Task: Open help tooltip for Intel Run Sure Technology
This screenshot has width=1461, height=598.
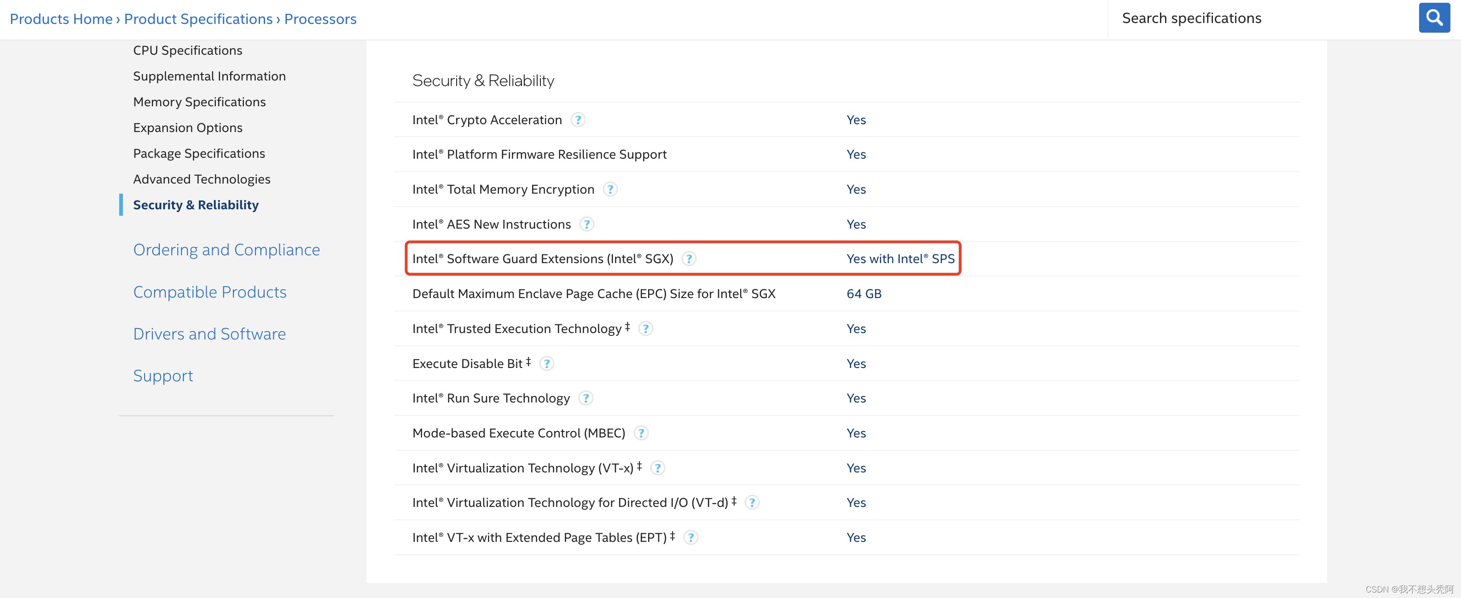Action: tap(586, 398)
